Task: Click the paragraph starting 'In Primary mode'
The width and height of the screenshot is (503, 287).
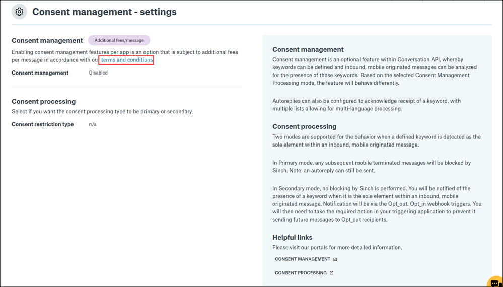Action: pos(371,167)
